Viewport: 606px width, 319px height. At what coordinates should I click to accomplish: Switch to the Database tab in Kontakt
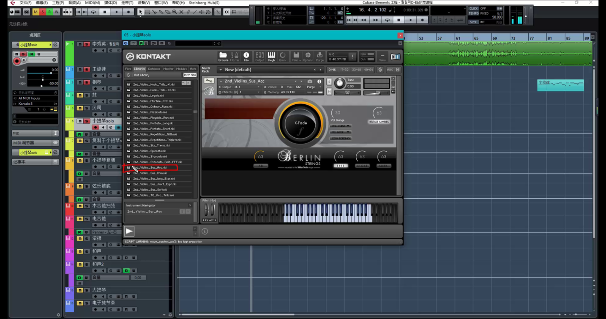154,69
